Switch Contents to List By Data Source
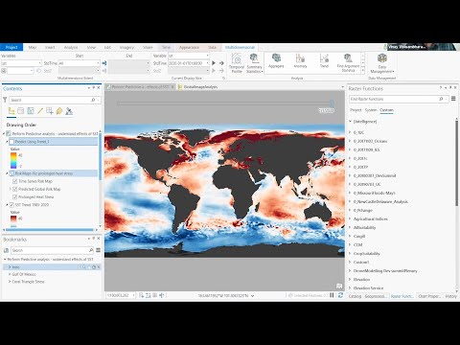 click(21, 111)
